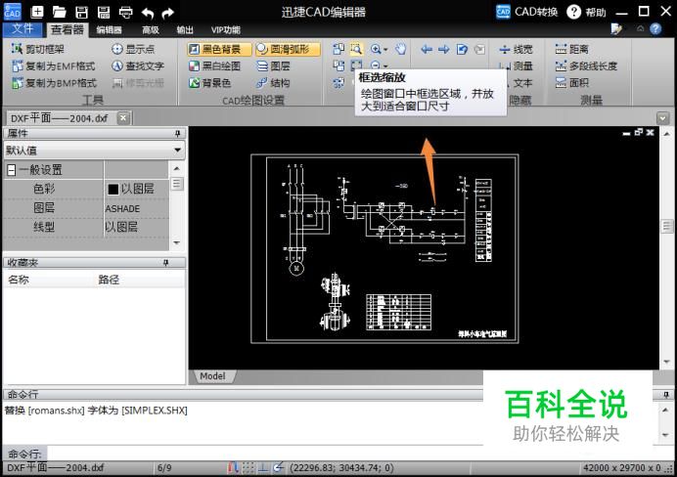Click the Print icon in quick toolbar
Image resolution: width=677 pixels, height=477 pixels.
[x=125, y=12]
